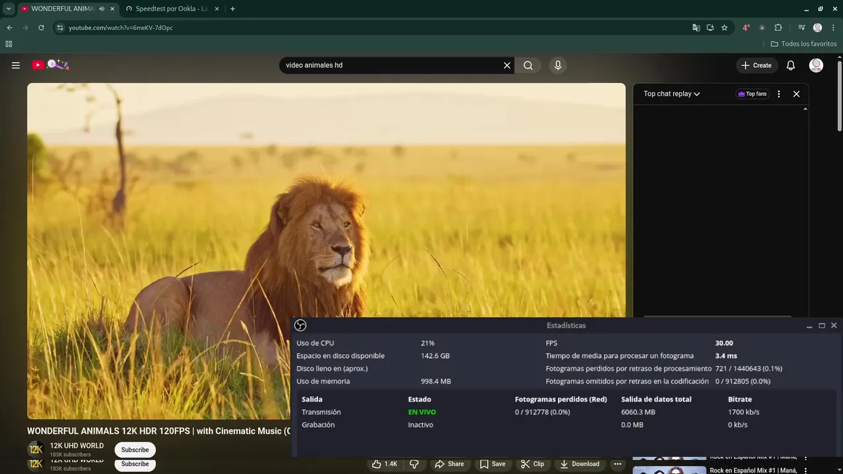Viewport: 843px width, 474px height.
Task: Select the 721 / 1440643 lost frames value
Action: [x=749, y=369]
